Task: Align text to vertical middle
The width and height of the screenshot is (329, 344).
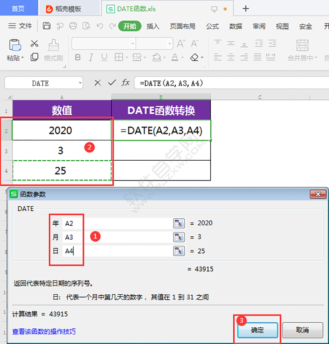Action: click(231, 43)
